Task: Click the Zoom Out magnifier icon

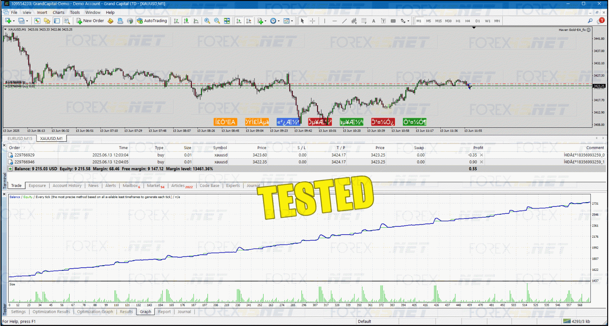Action: pos(217,21)
